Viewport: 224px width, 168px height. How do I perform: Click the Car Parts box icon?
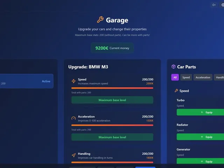pos(174,66)
